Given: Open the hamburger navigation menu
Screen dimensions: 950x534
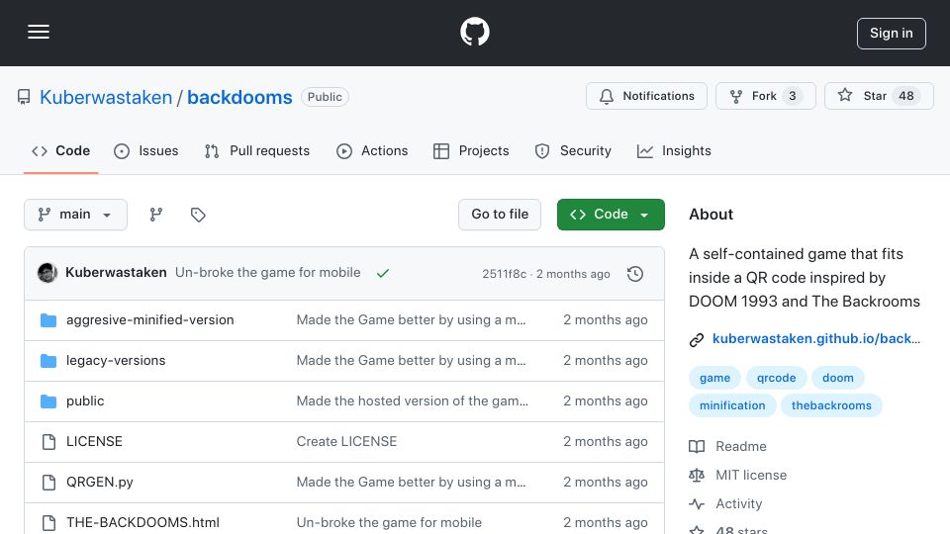Looking at the screenshot, I should tap(39, 32).
